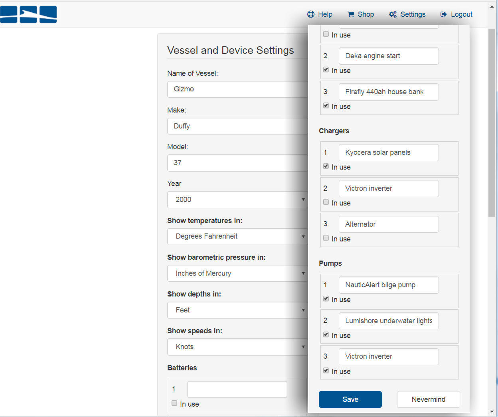Click the Pumps section heading
This screenshot has width=498, height=417.
click(330, 263)
